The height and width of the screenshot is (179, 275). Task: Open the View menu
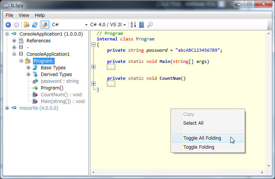pos(24,15)
